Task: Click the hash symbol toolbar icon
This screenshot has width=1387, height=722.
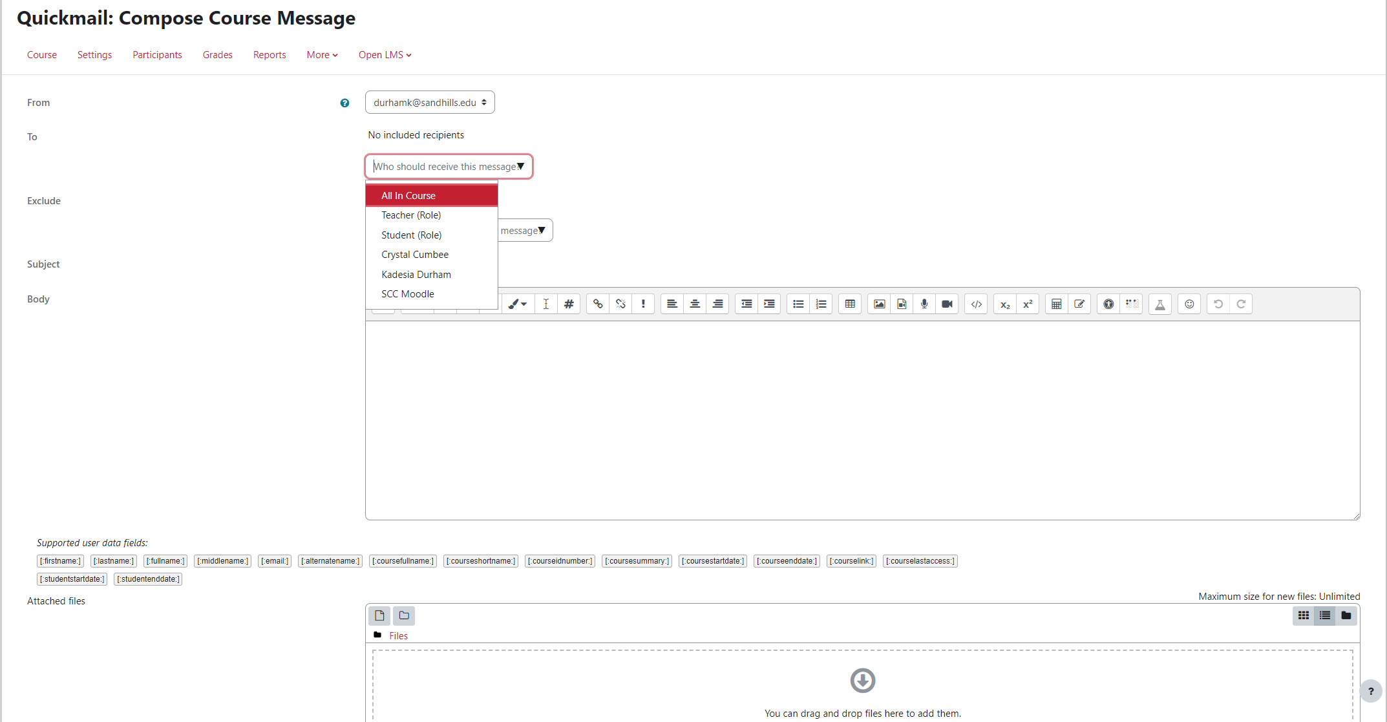Action: (x=569, y=304)
